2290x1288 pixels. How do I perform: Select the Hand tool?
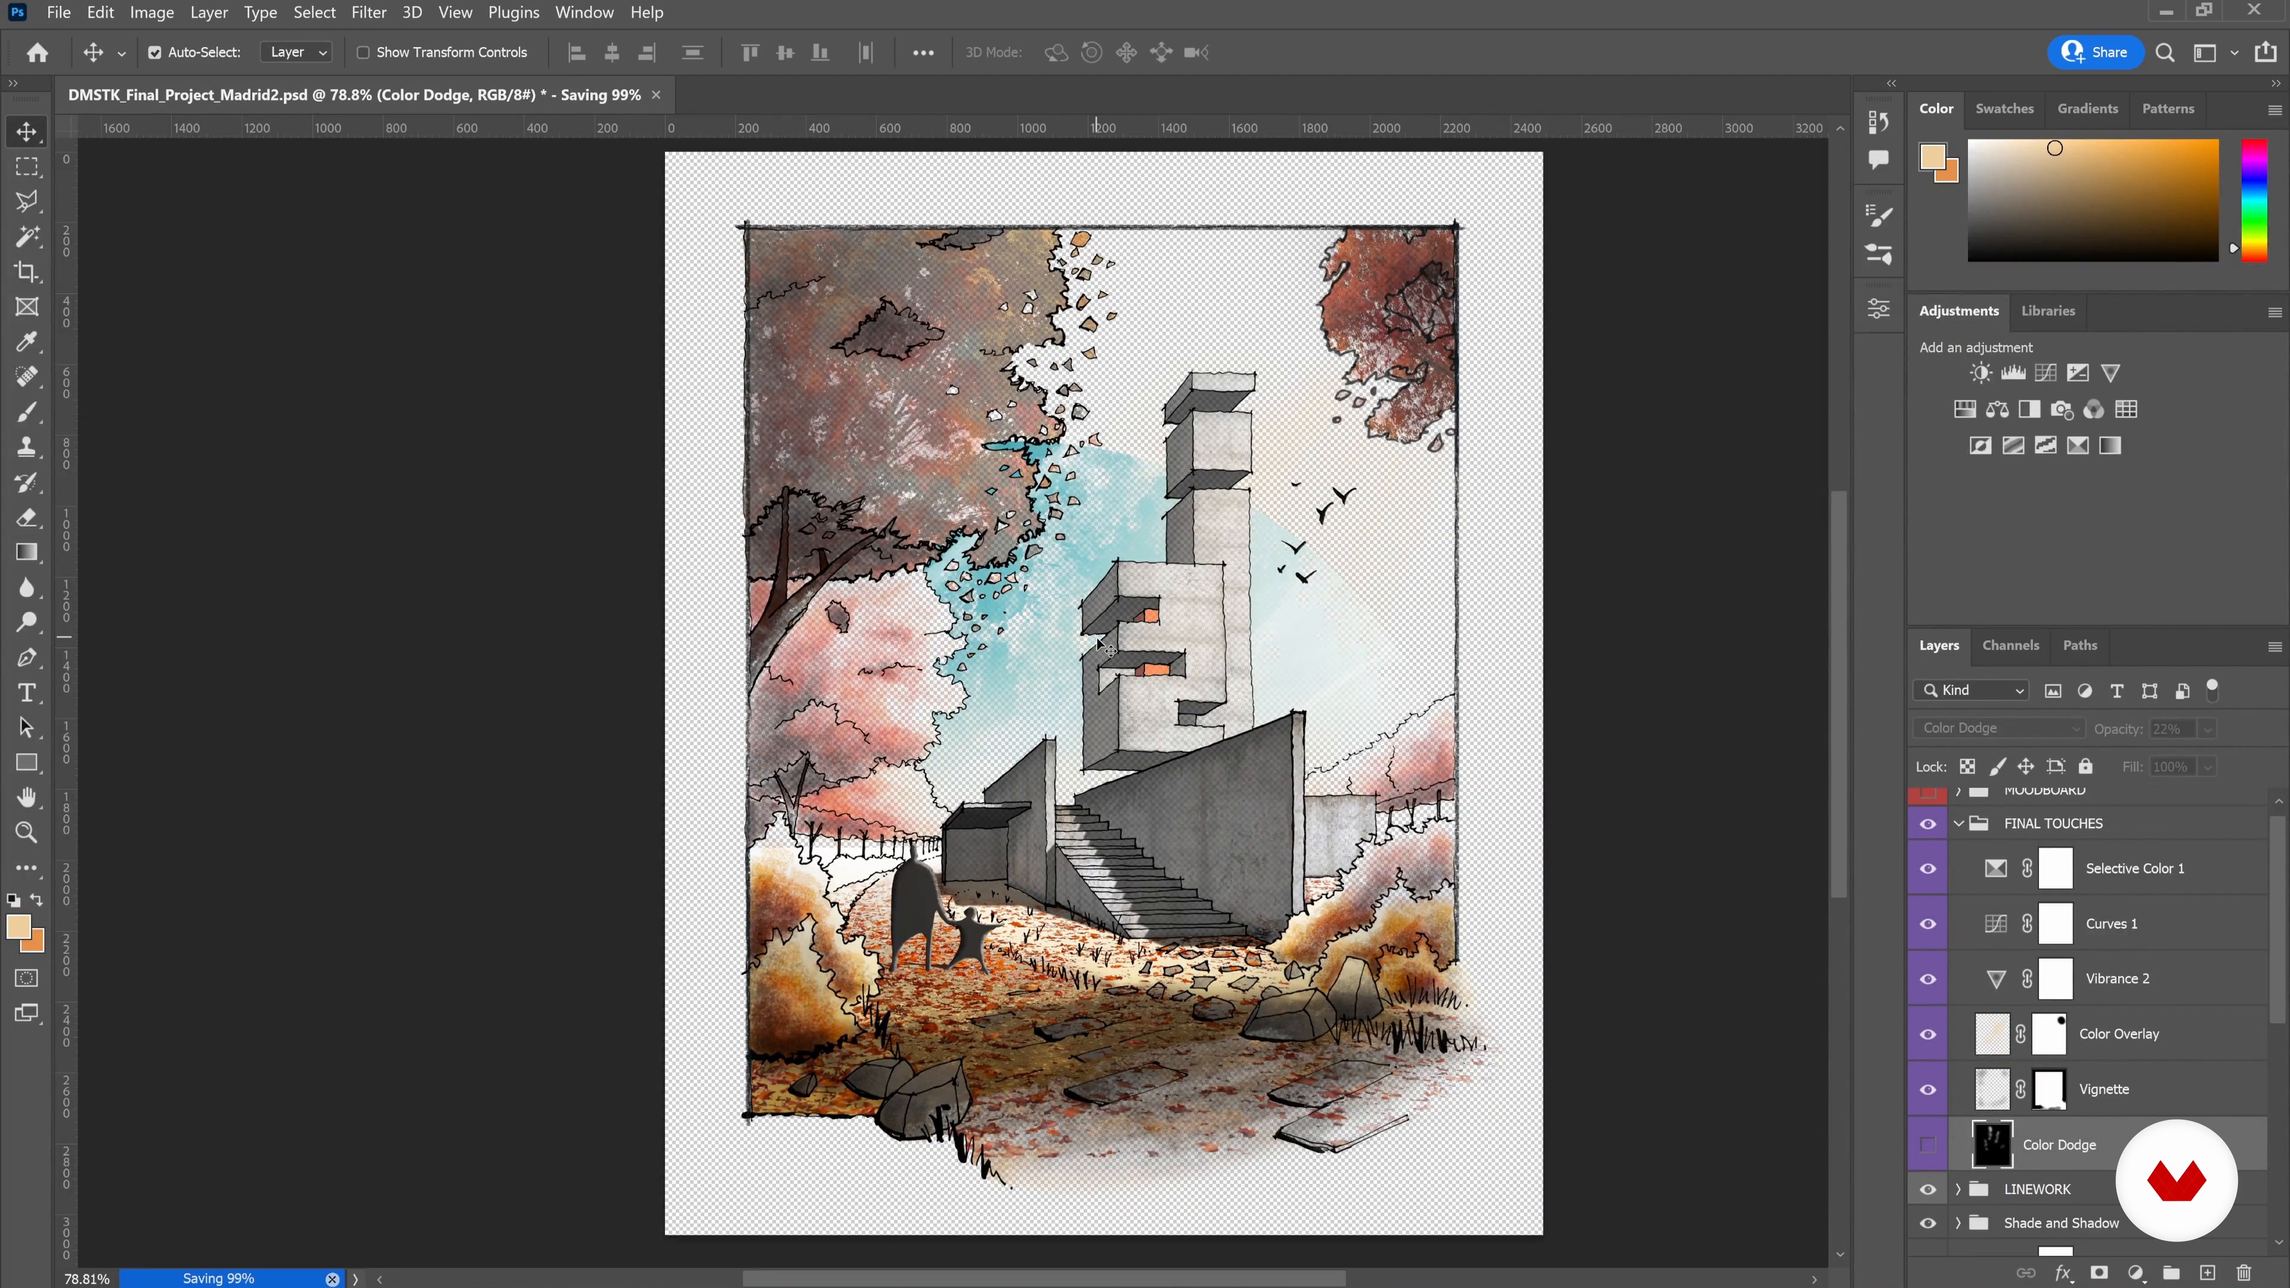pyautogui.click(x=27, y=797)
